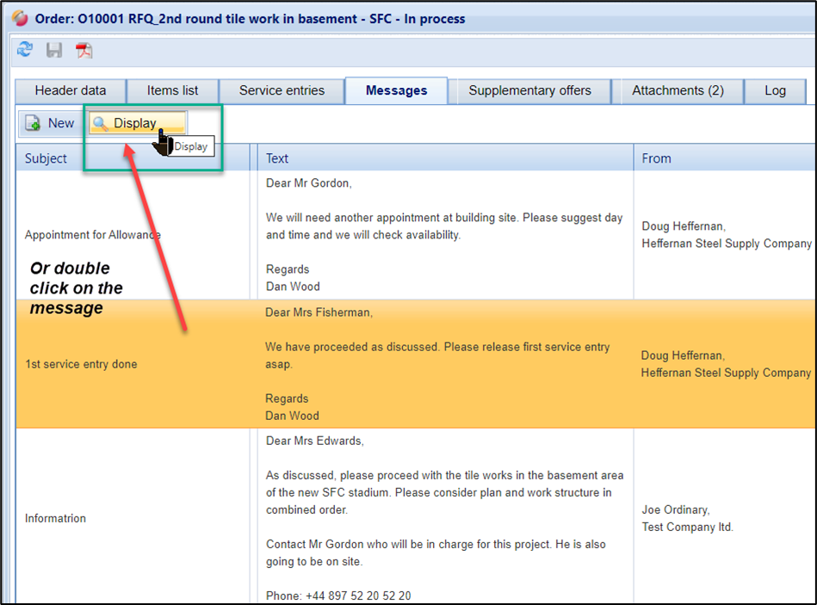Export the order via the PDF icon
The image size is (817, 605).
(84, 51)
